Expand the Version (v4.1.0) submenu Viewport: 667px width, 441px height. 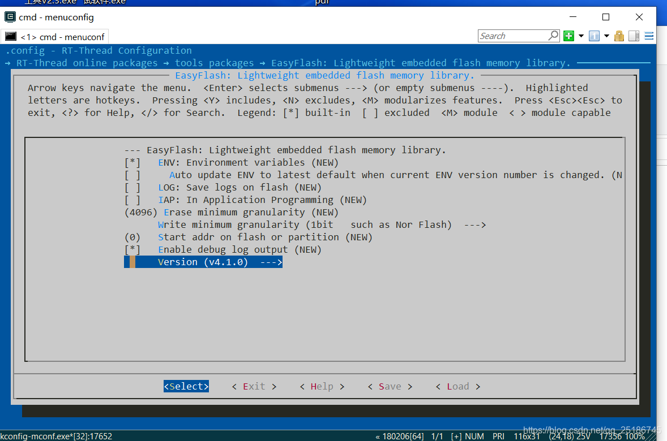pos(203,262)
